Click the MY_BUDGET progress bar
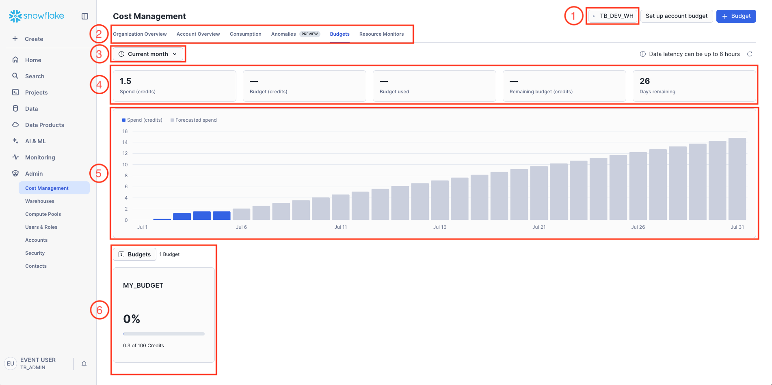 (x=164, y=334)
